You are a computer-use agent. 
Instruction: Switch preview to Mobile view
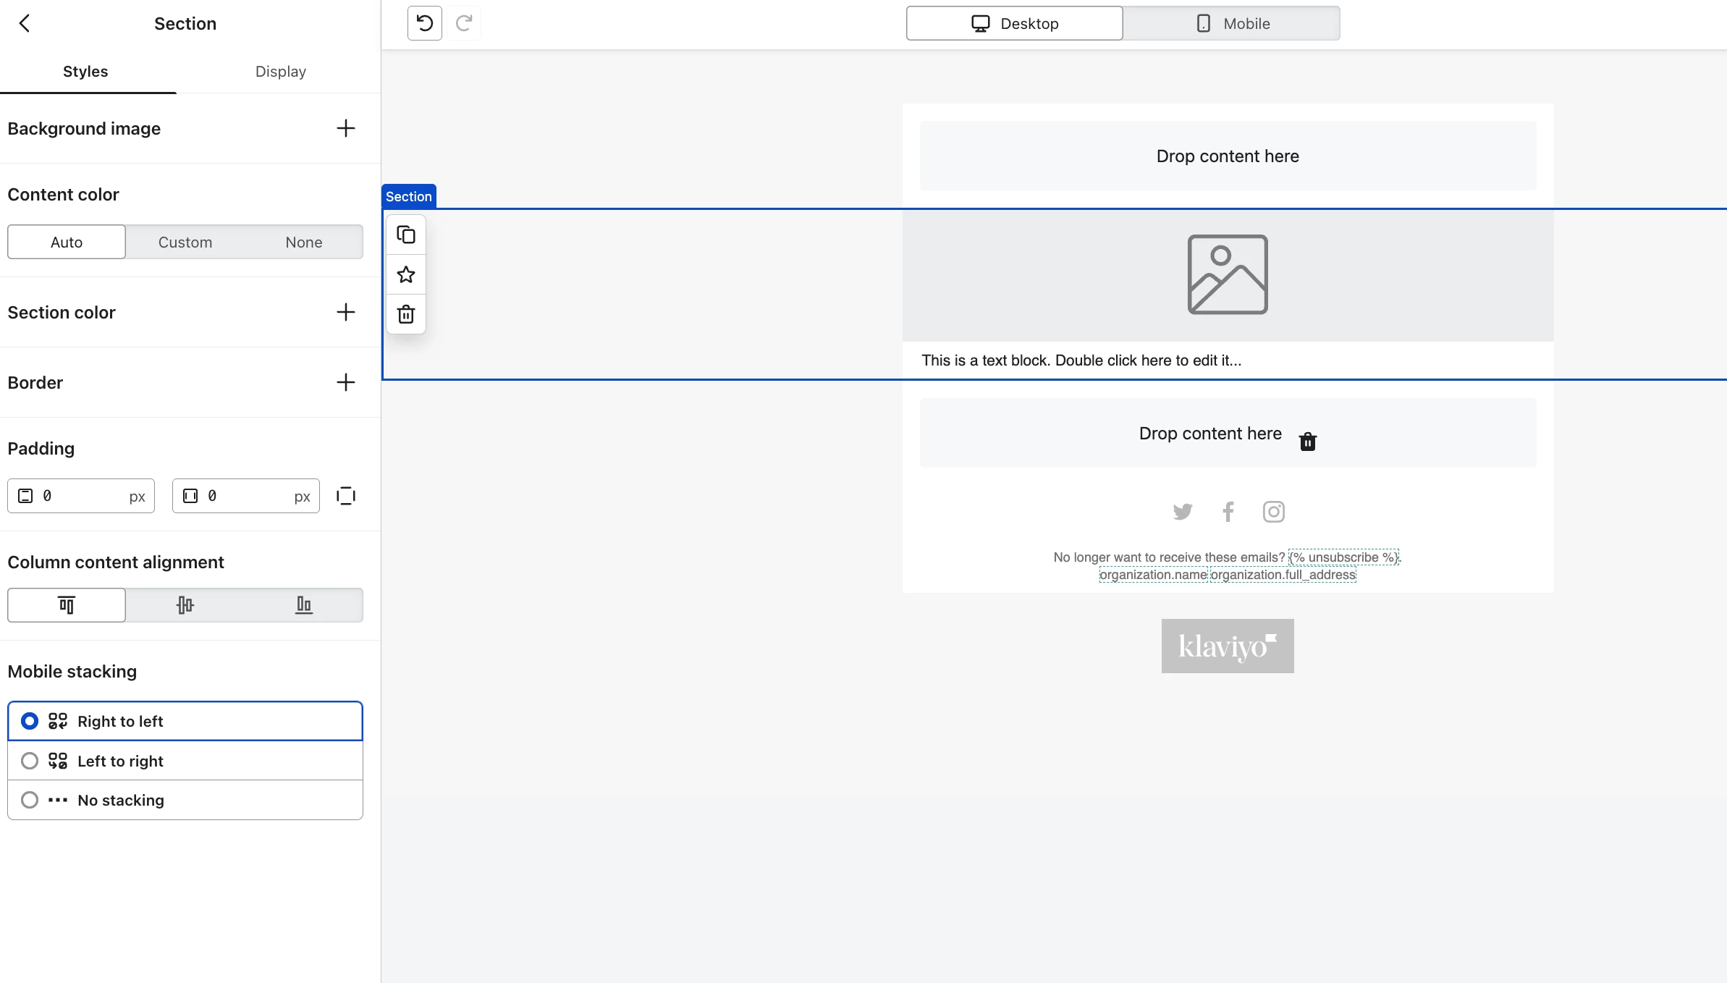pos(1231,24)
